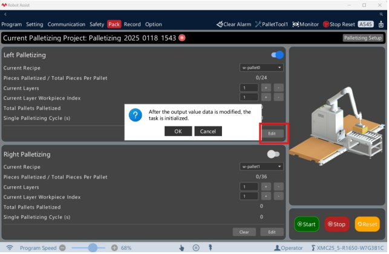This screenshot has width=389, height=254.
Task: Increase Program Speed with plus icon
Action: pos(114,247)
